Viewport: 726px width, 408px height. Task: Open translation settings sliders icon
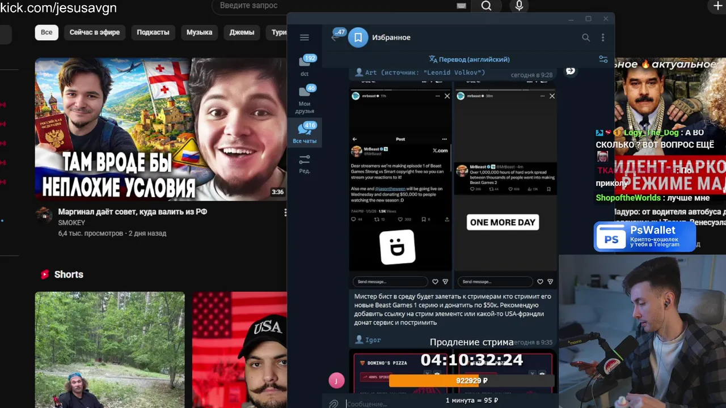click(x=603, y=59)
